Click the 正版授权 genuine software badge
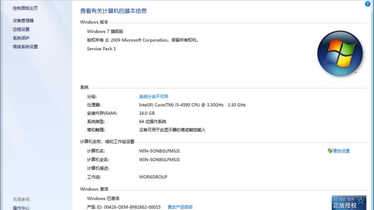Viewport: 374px width, 210px height. 349,203
